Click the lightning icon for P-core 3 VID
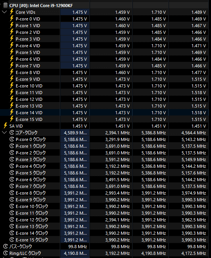The image size is (211, 258). click(12, 39)
